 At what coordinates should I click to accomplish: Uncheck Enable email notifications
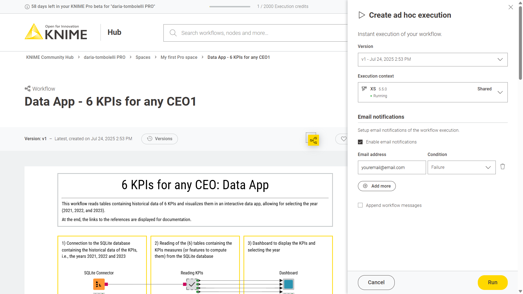pyautogui.click(x=360, y=142)
